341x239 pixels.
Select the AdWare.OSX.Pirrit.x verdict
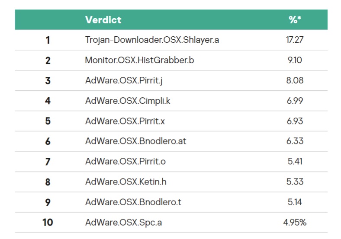(125, 121)
